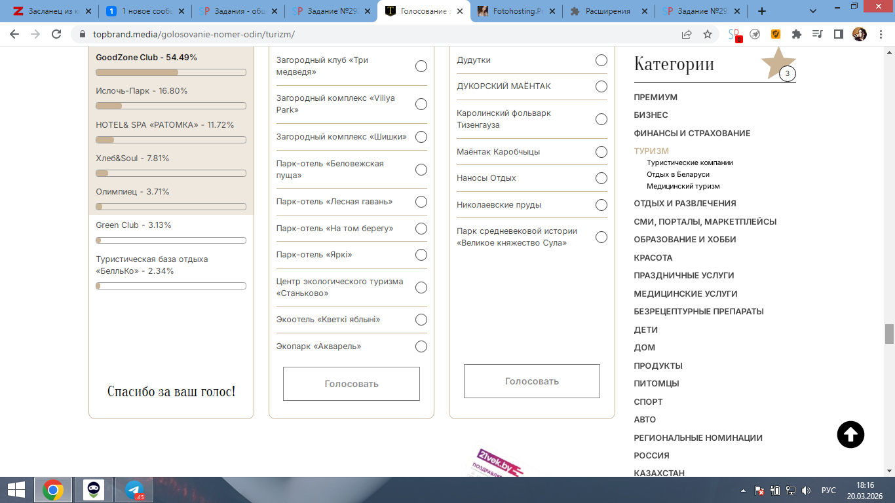Open the media control toolbar icon
The image size is (895, 503).
[x=817, y=34]
